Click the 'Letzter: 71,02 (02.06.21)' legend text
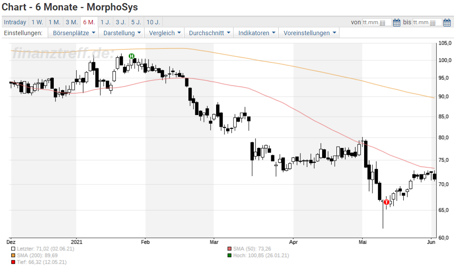This screenshot has height=269, width=454. (46, 249)
